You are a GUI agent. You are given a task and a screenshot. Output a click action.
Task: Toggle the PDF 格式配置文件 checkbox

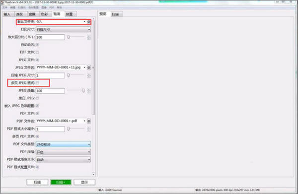(37, 167)
